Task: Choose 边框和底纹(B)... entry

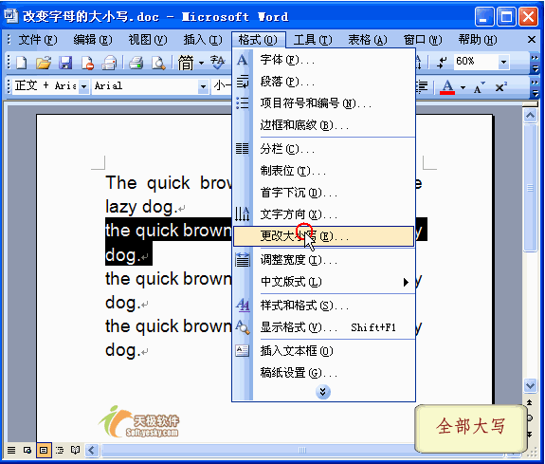Action: tap(323, 125)
